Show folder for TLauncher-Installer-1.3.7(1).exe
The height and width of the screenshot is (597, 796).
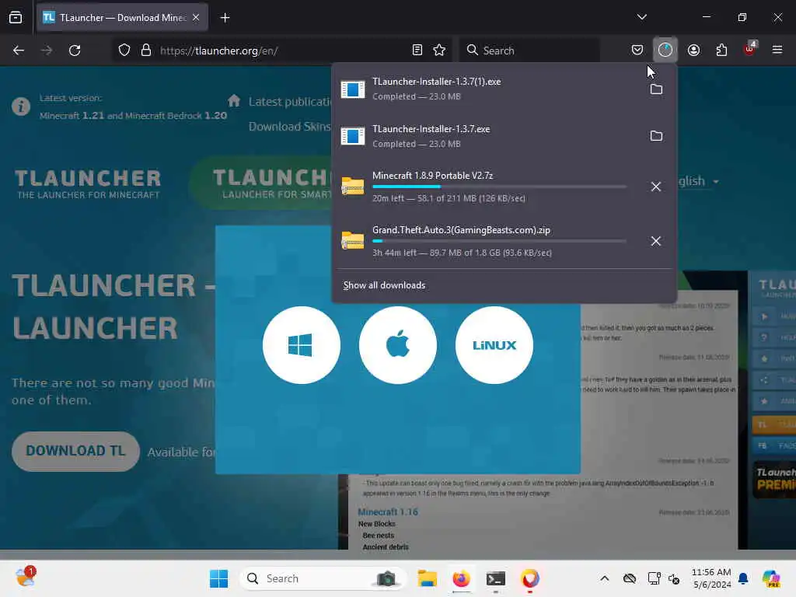pos(656,89)
